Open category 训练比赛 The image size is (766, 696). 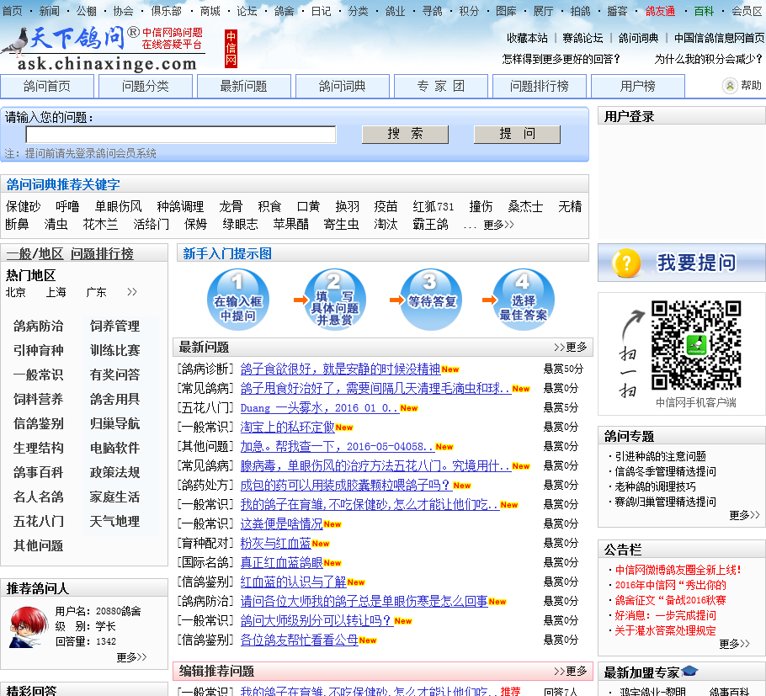tap(114, 350)
